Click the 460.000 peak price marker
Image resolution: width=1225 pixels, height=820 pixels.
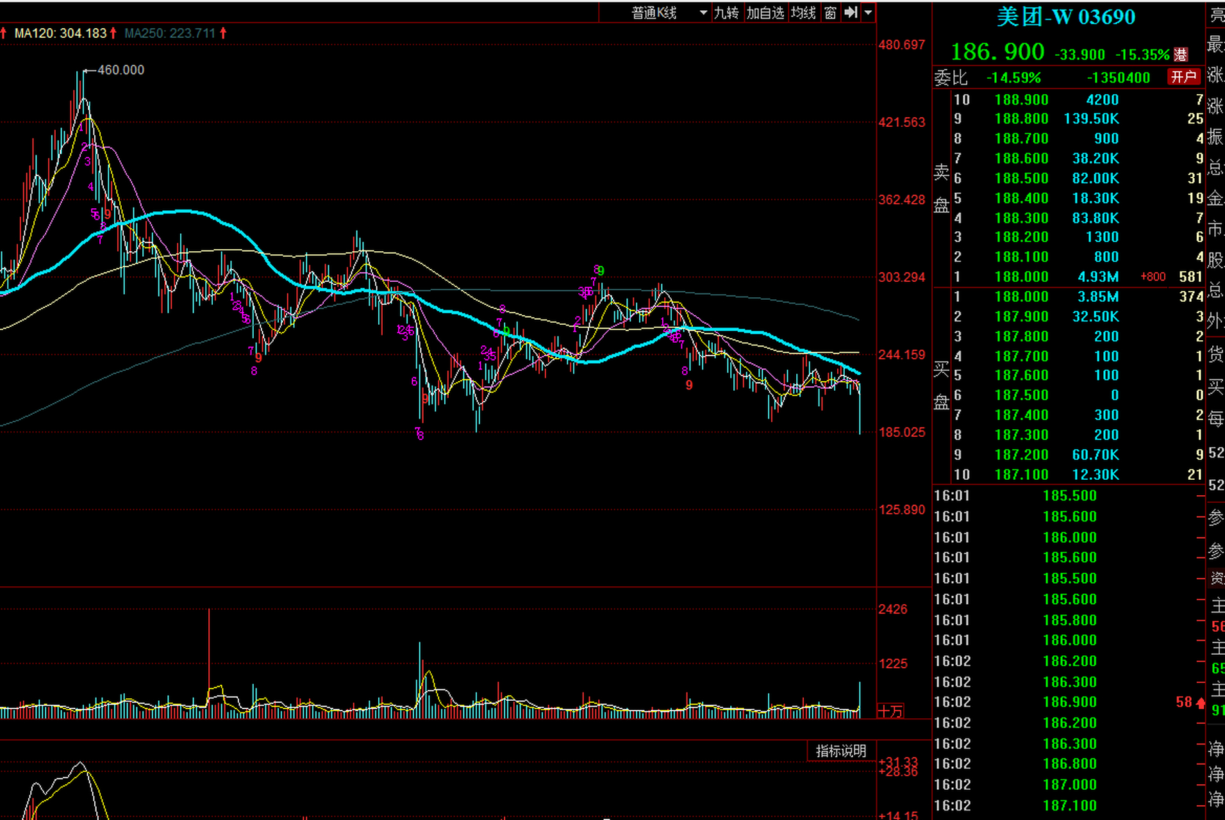click(121, 70)
